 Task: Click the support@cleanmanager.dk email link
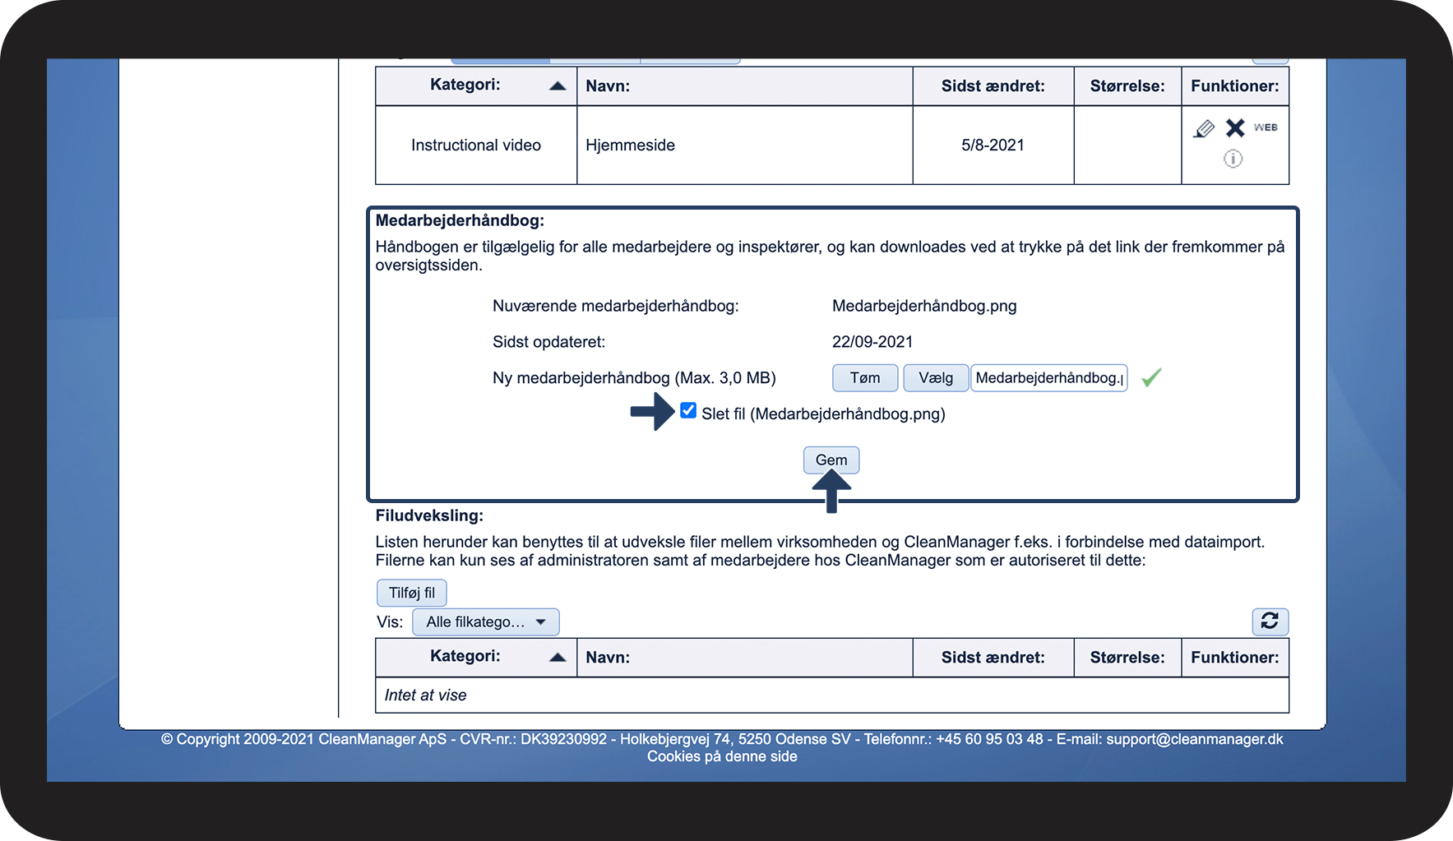point(1194,739)
